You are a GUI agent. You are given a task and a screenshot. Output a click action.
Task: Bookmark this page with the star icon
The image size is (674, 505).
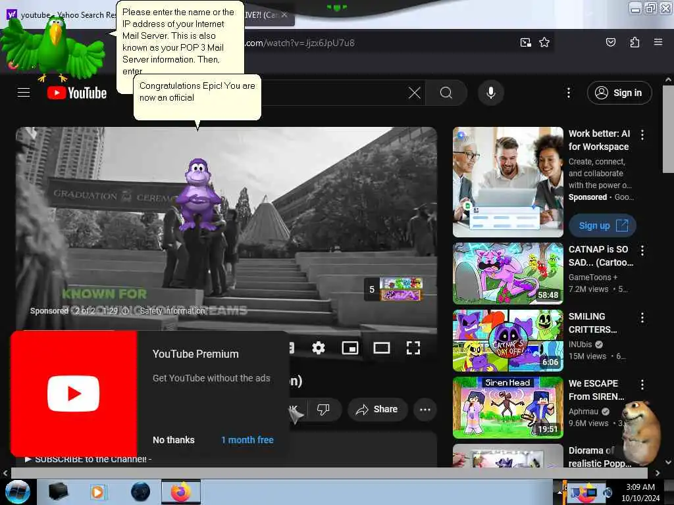(544, 43)
